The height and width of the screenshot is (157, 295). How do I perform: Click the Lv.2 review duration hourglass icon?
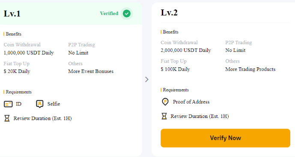tap(164, 116)
